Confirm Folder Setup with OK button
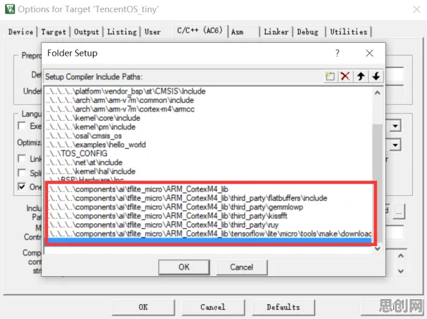Screen dimensions: 427x319 (x=184, y=267)
